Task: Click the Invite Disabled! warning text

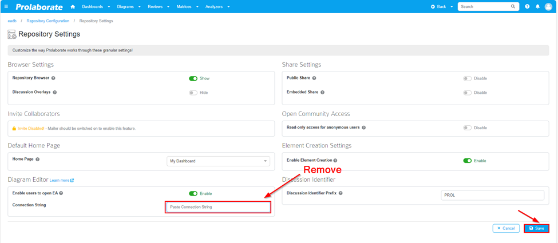Action: 31,128
